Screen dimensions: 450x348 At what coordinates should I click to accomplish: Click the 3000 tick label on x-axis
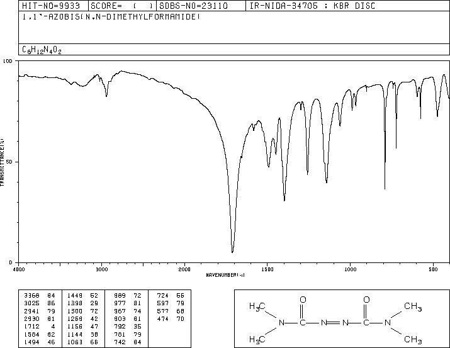click(101, 269)
